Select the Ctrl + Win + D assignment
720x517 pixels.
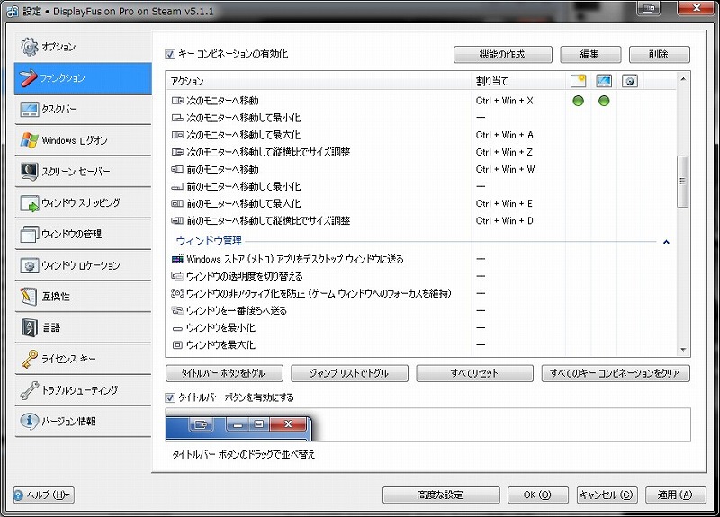[x=504, y=221]
